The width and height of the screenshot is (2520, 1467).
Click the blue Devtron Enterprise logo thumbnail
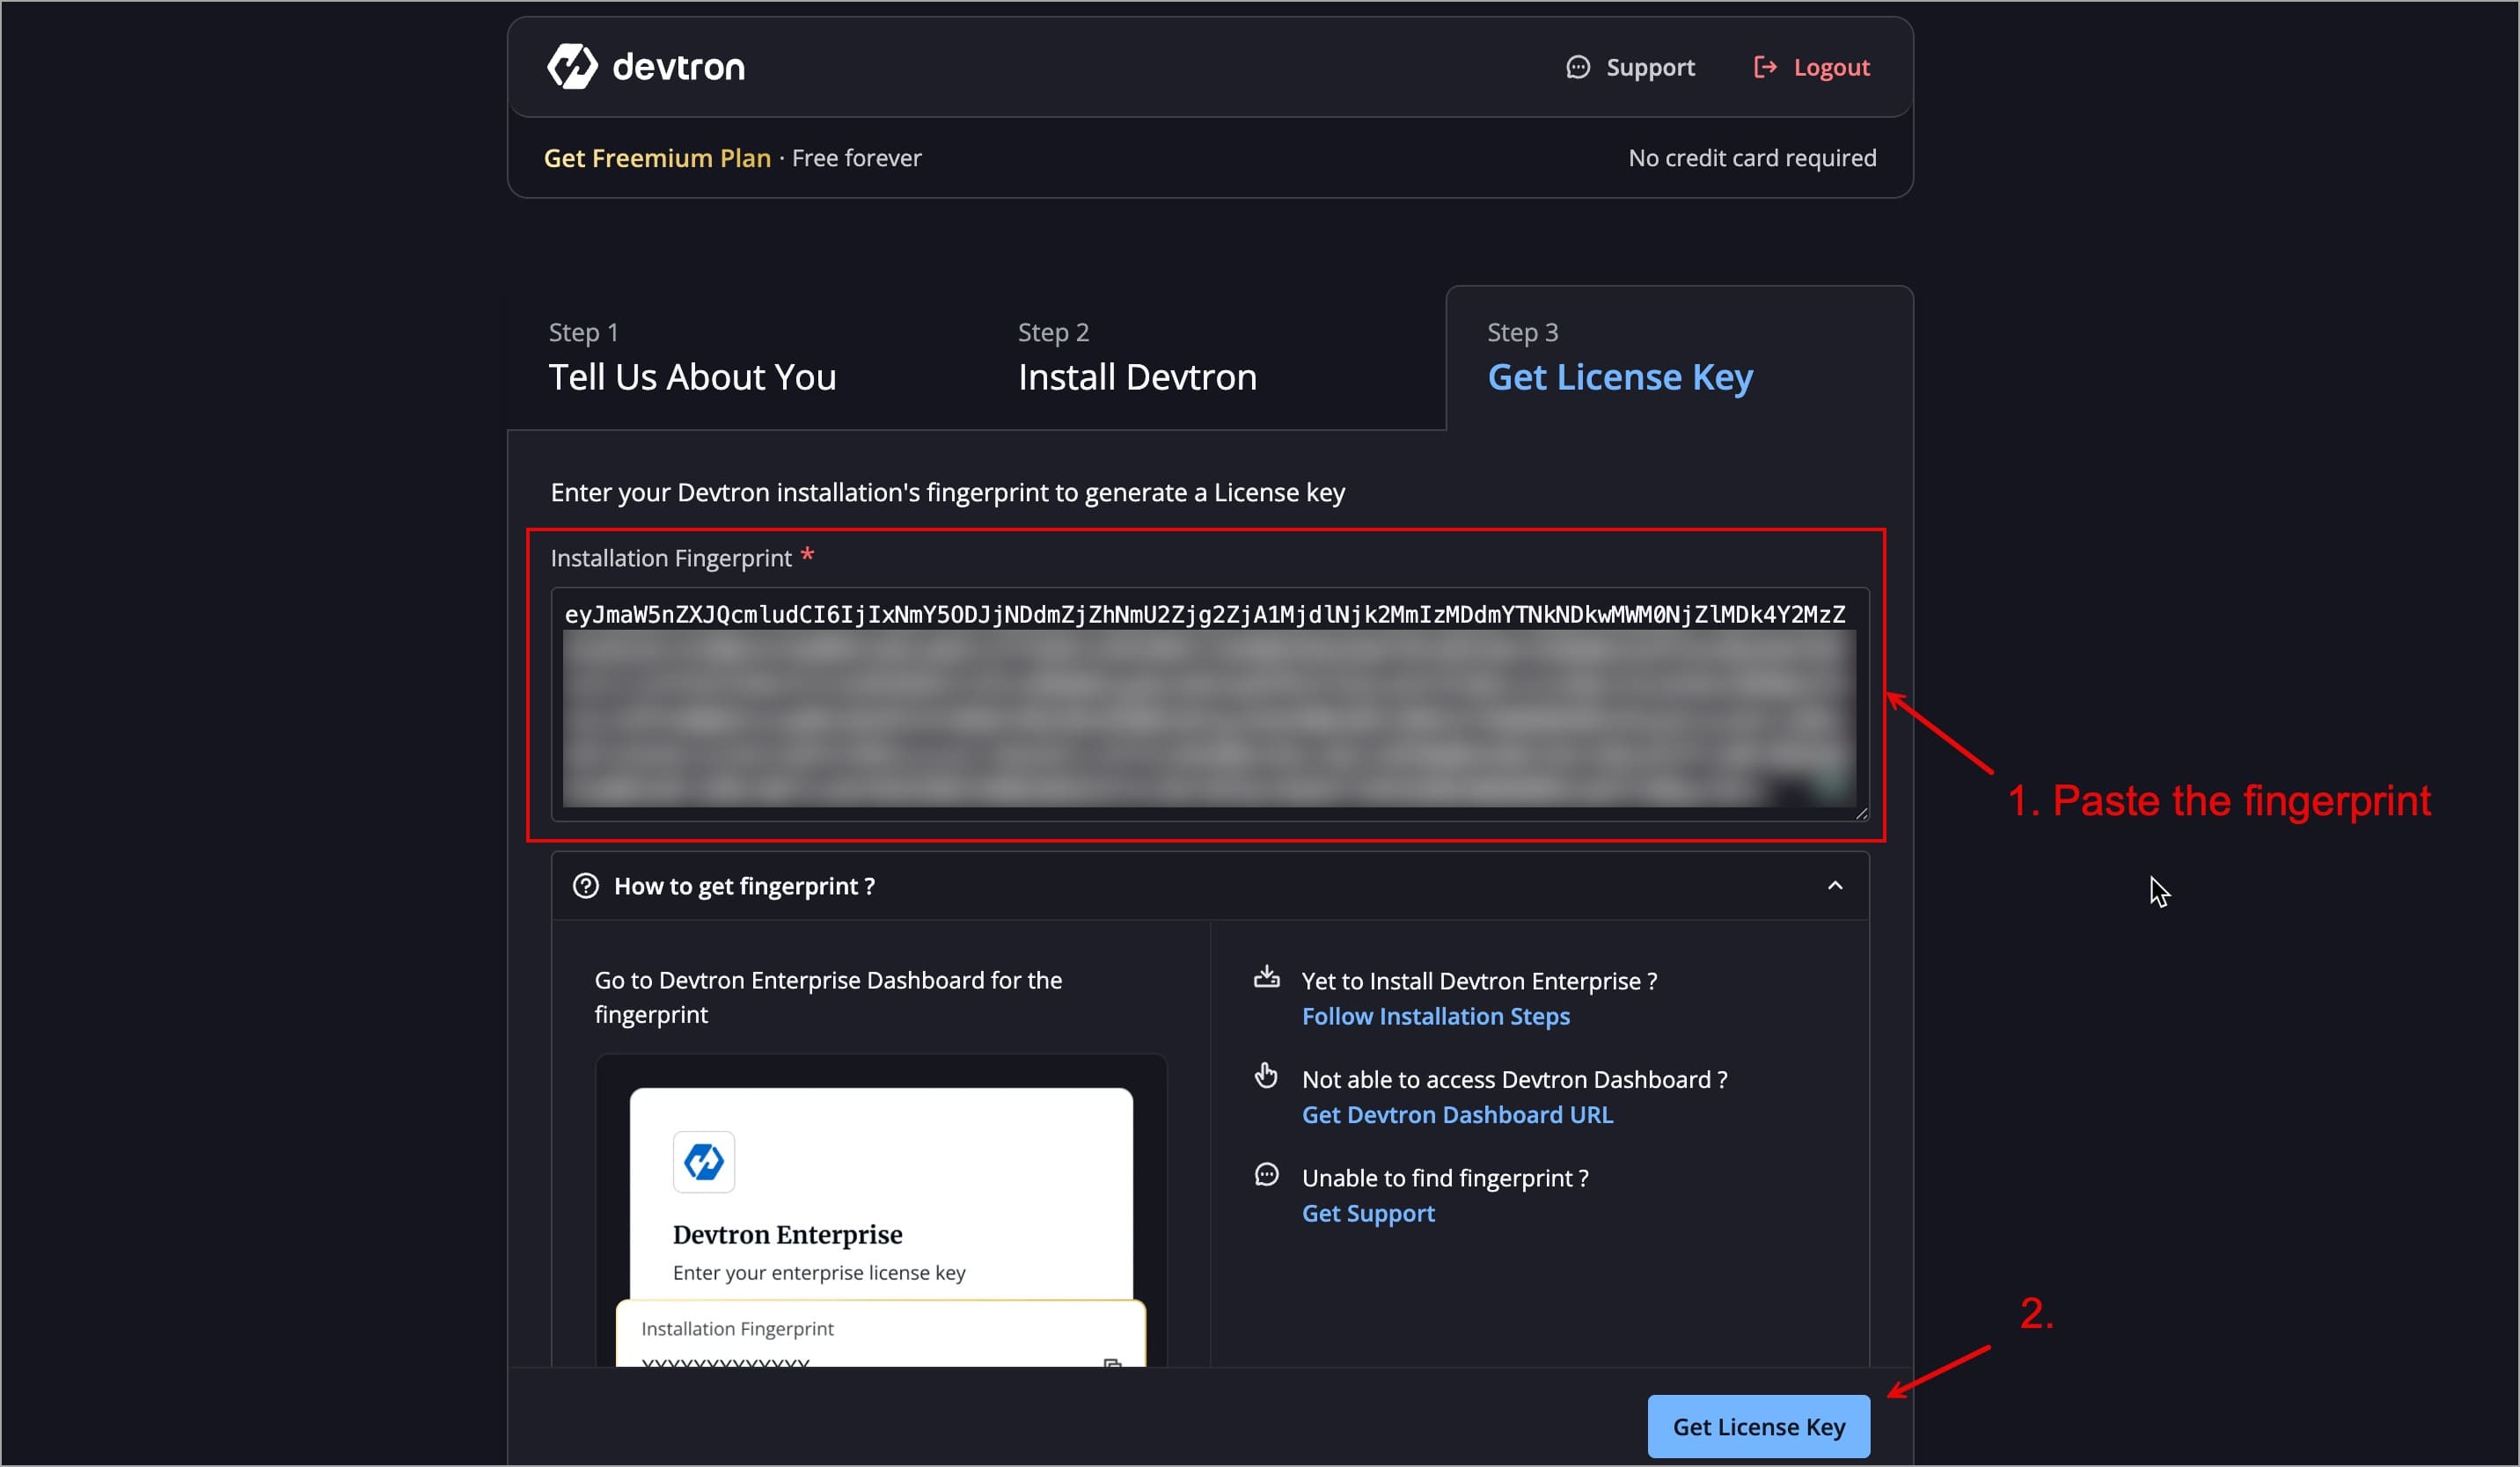point(703,1161)
